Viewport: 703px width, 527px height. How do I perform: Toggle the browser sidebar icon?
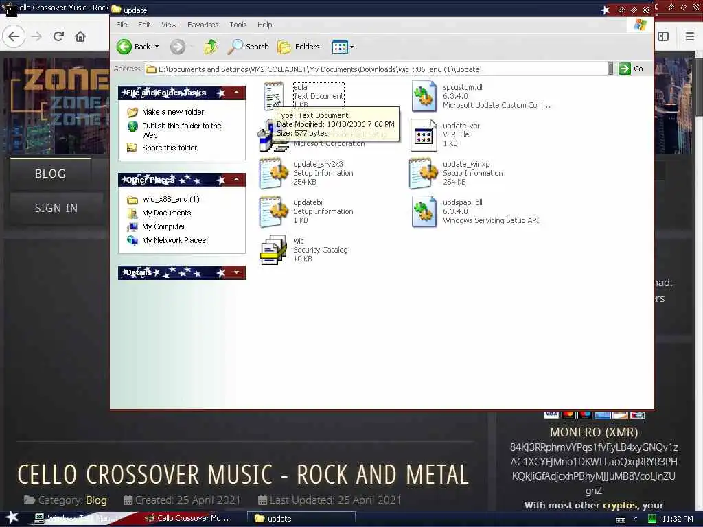(x=664, y=36)
